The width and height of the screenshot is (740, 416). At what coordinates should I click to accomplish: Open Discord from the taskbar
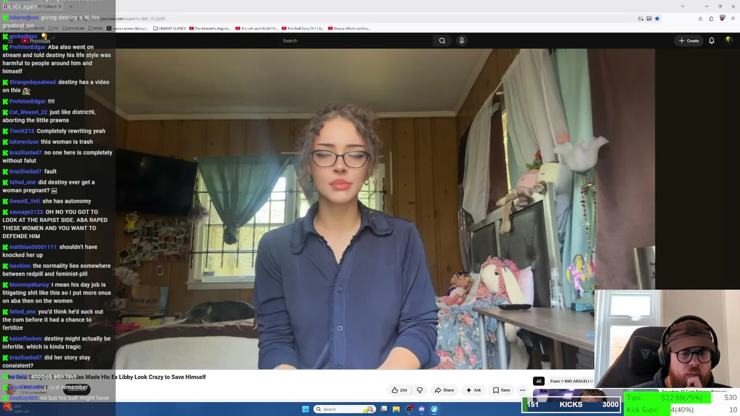coord(421,409)
